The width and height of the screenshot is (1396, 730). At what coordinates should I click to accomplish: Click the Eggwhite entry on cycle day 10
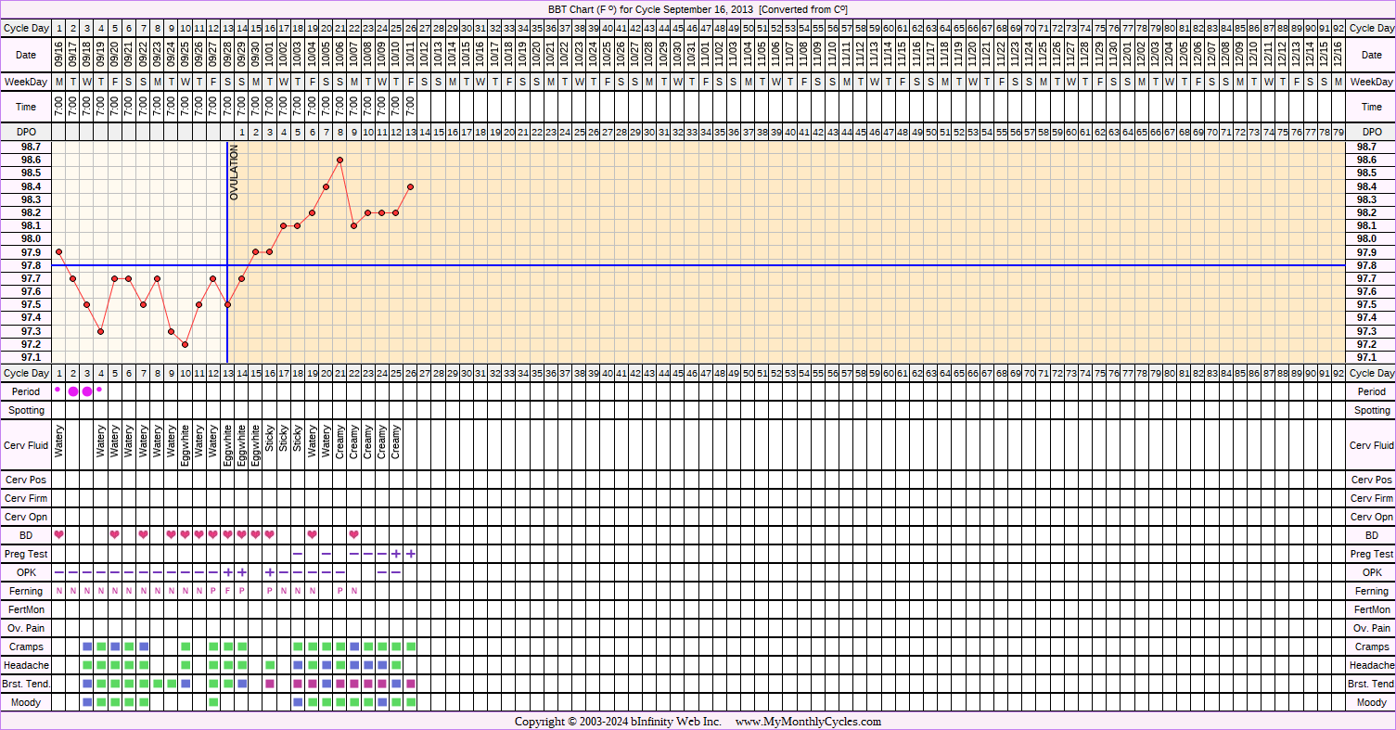pyautogui.click(x=186, y=445)
